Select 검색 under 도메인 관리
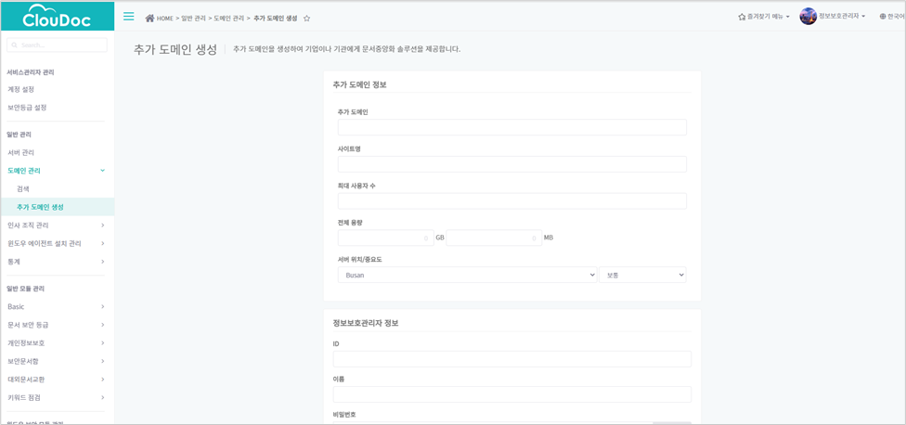Screen dimensions: 906x425 (23, 188)
